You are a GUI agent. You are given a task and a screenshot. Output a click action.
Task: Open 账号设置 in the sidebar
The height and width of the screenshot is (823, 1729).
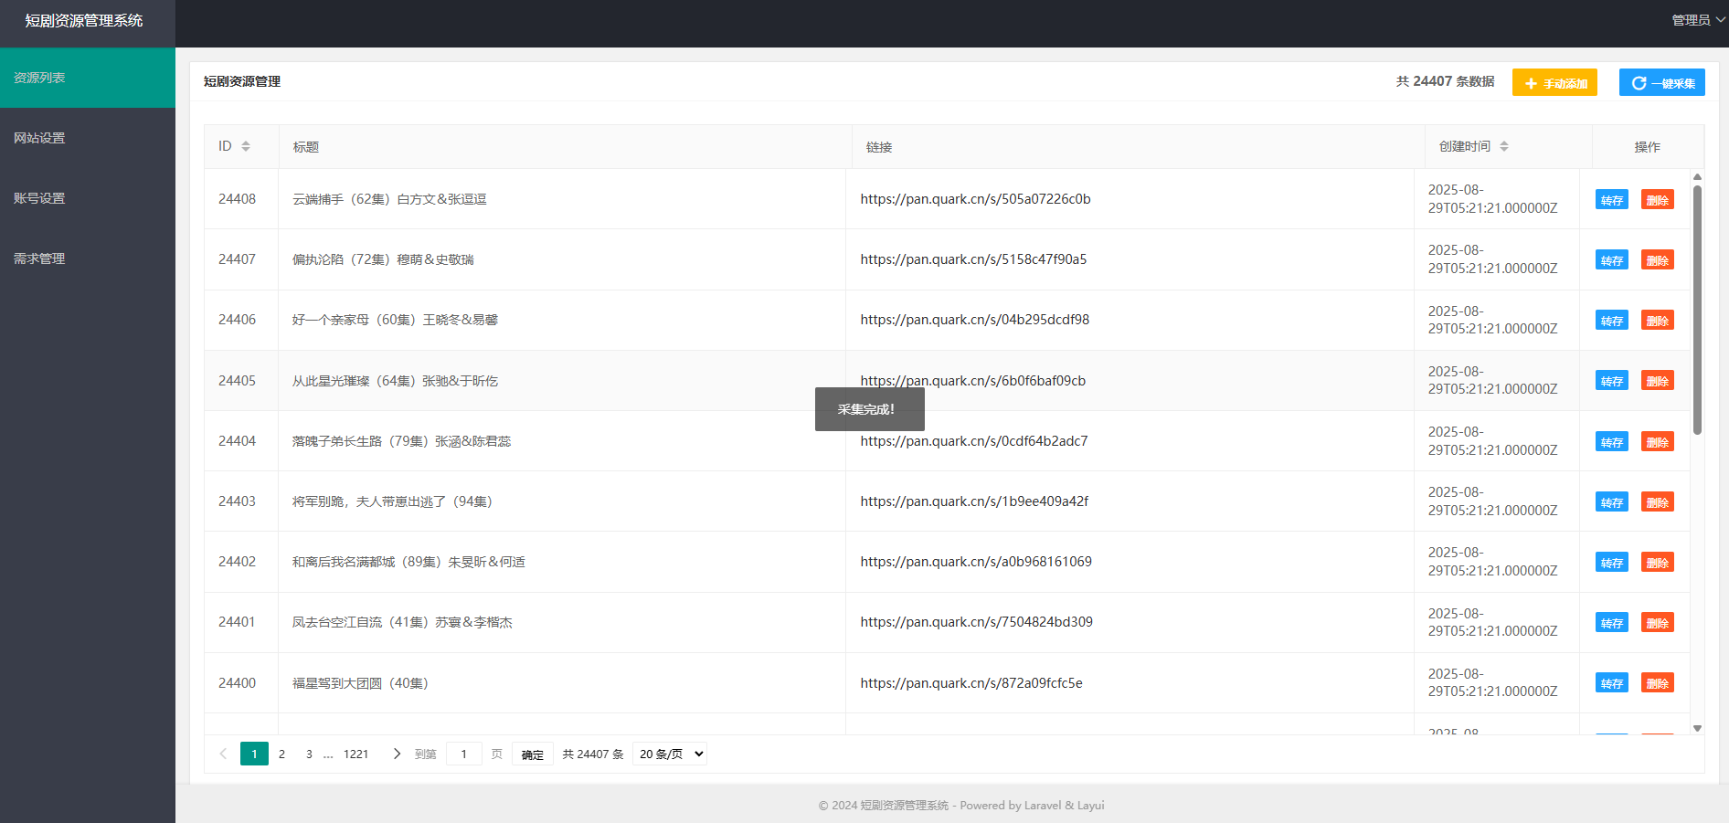click(39, 198)
